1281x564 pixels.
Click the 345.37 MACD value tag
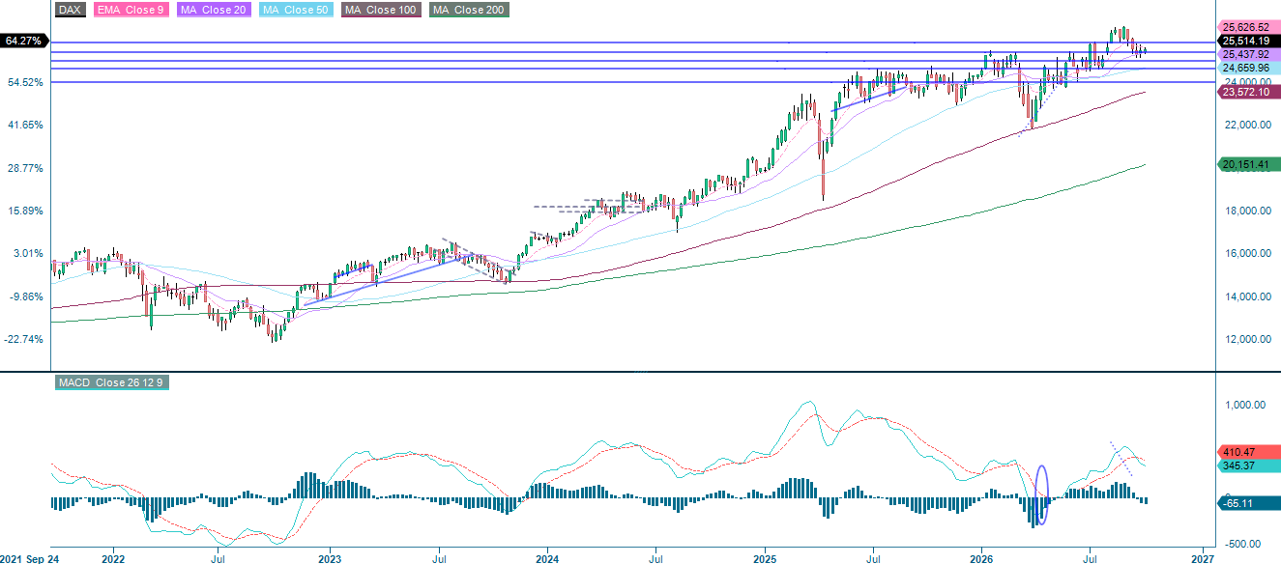click(1248, 465)
